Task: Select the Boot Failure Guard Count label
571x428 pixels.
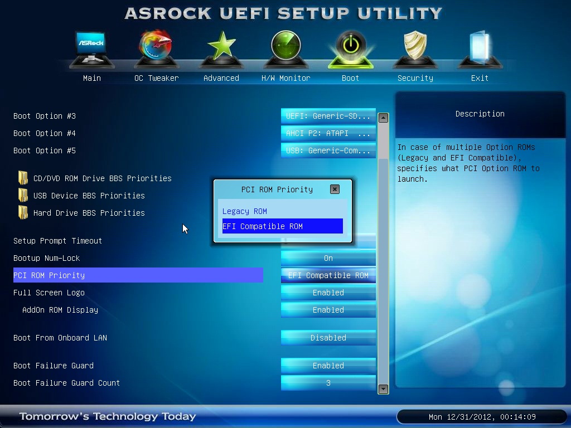Action: pyautogui.click(x=67, y=383)
